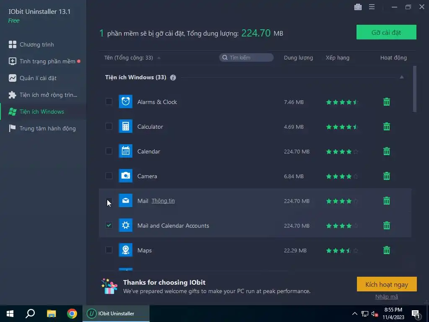Click the Calculator app icon
Screen dimensions: 429x322
[126, 126]
